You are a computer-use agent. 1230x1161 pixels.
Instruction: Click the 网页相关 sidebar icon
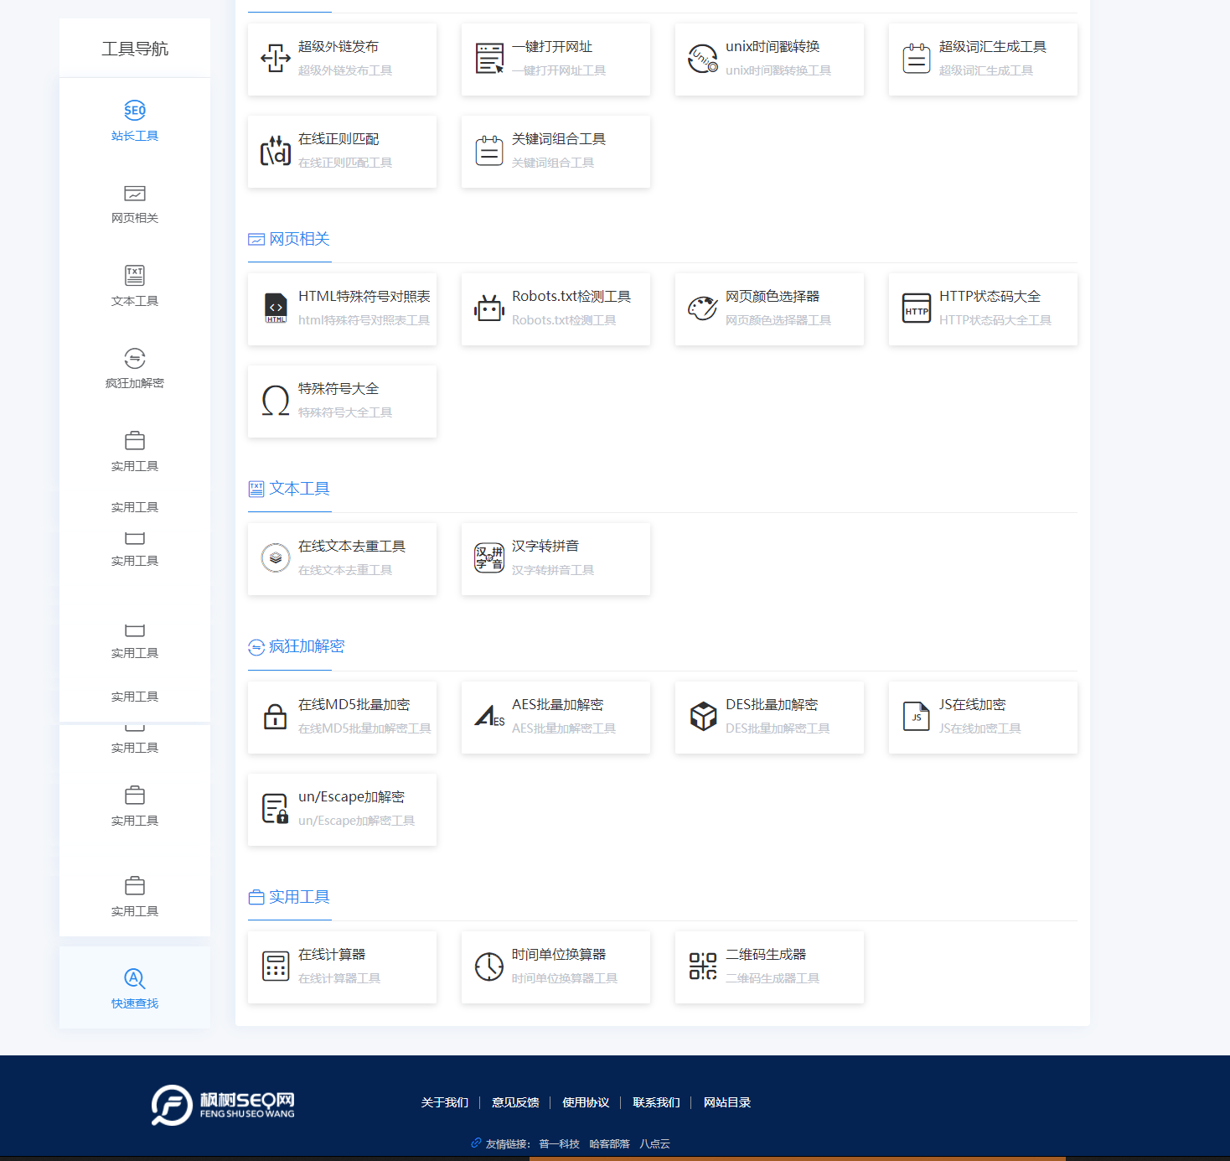pyautogui.click(x=135, y=194)
